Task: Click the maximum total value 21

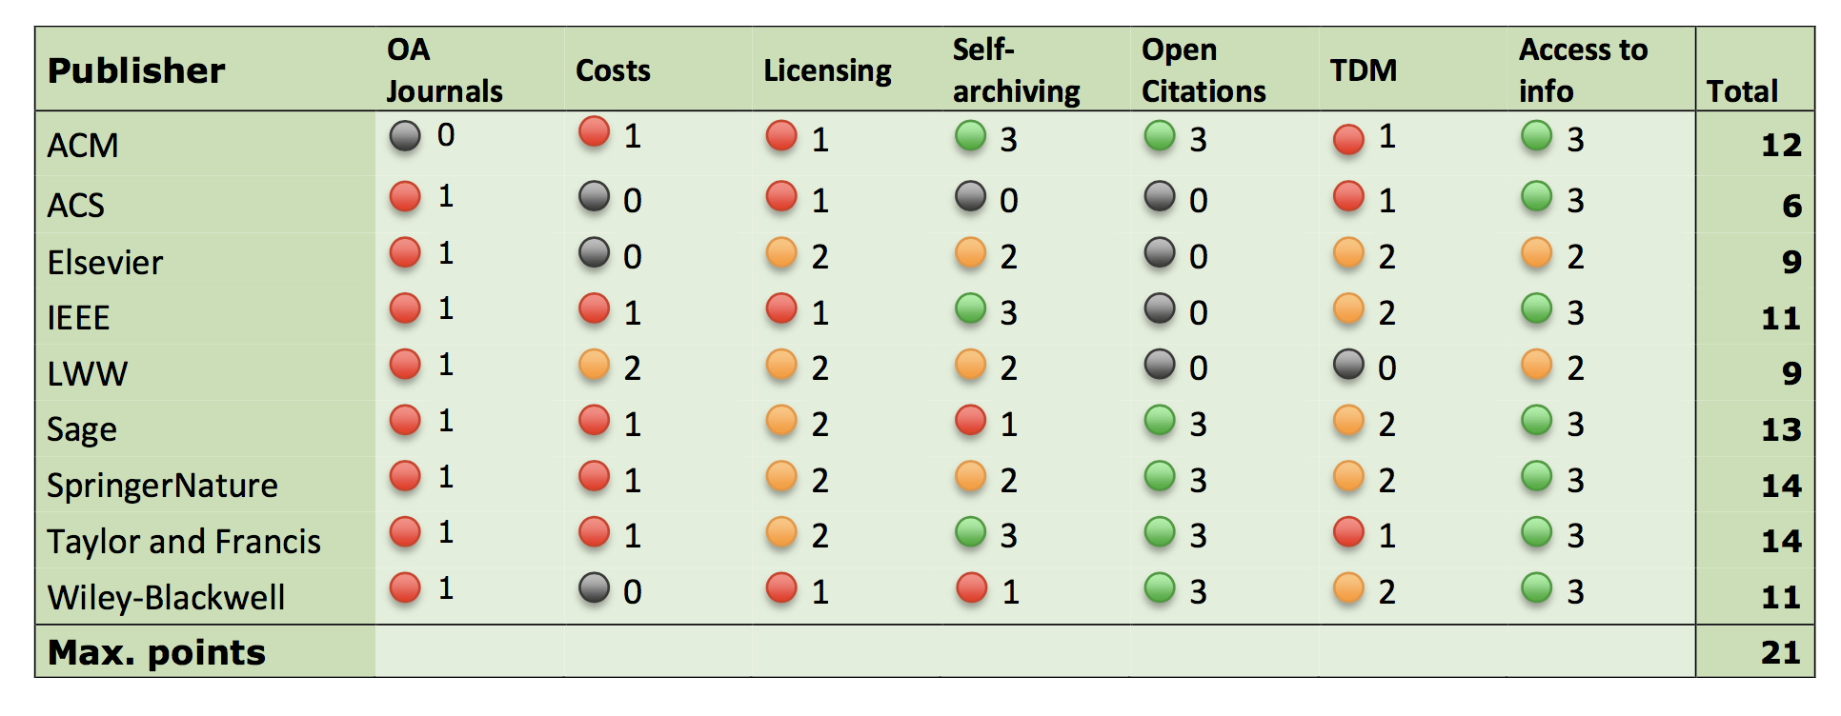Action: tap(1781, 652)
